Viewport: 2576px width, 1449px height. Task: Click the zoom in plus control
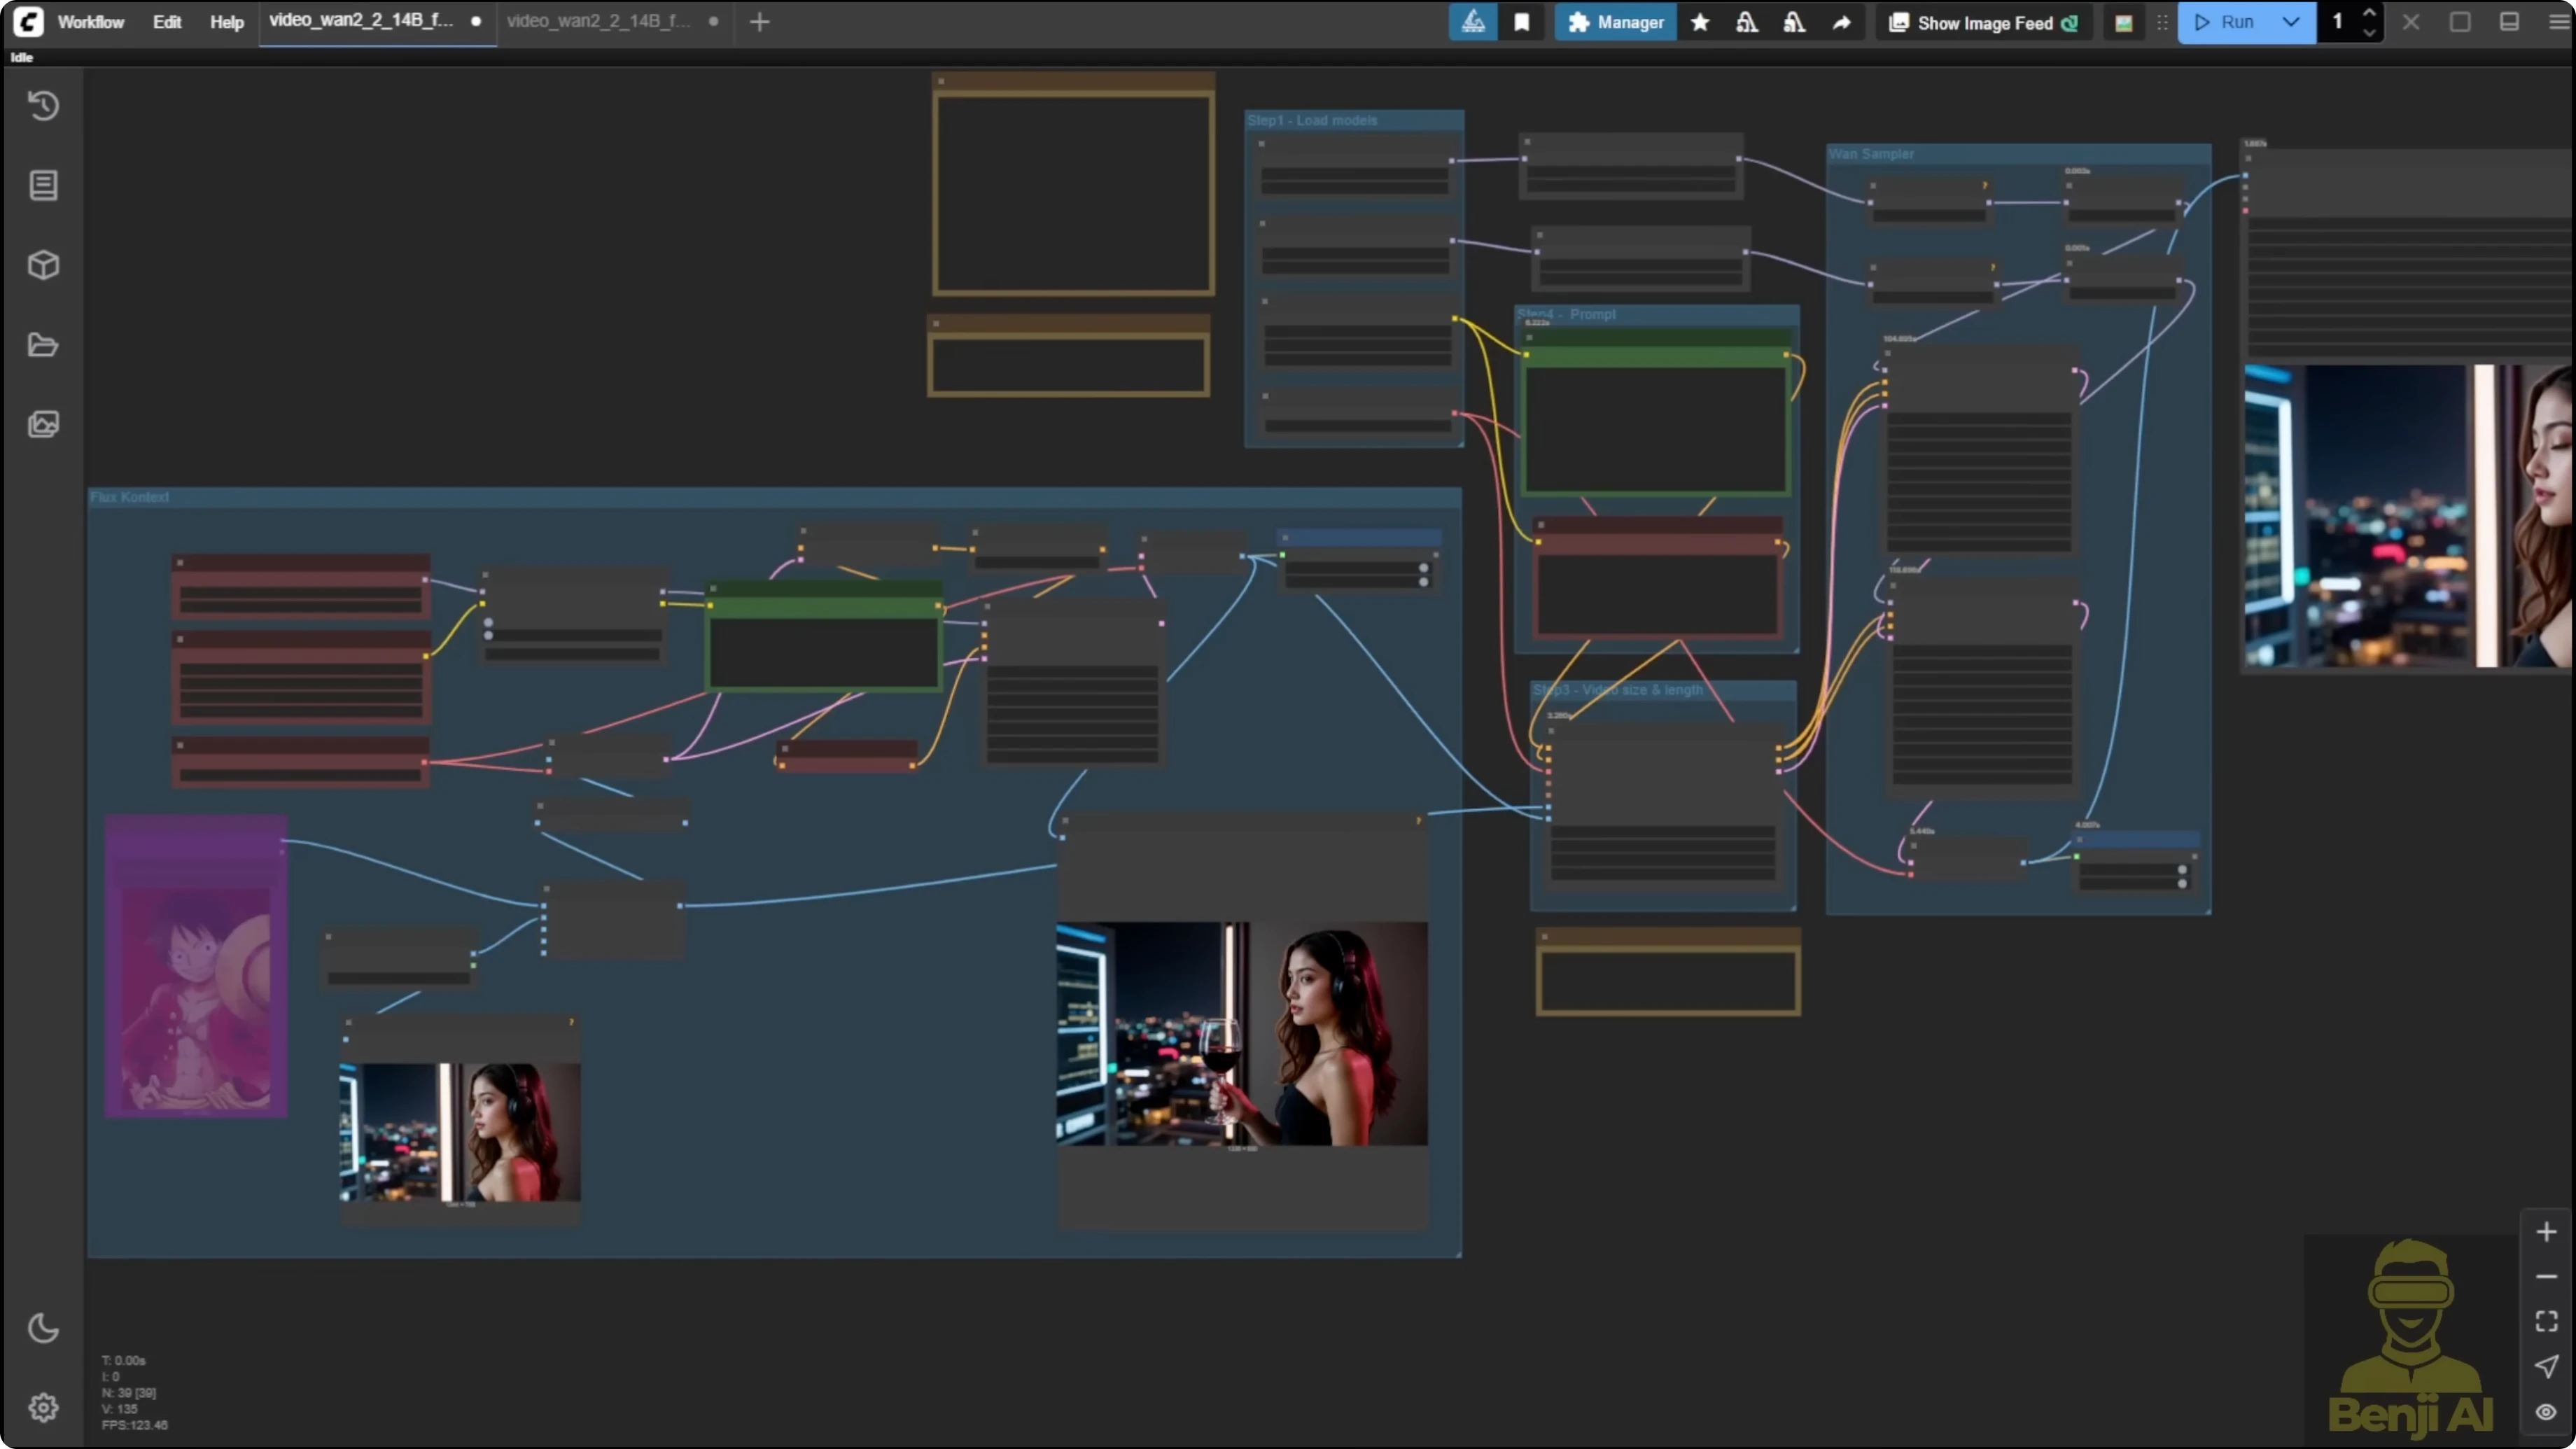(x=2546, y=1231)
